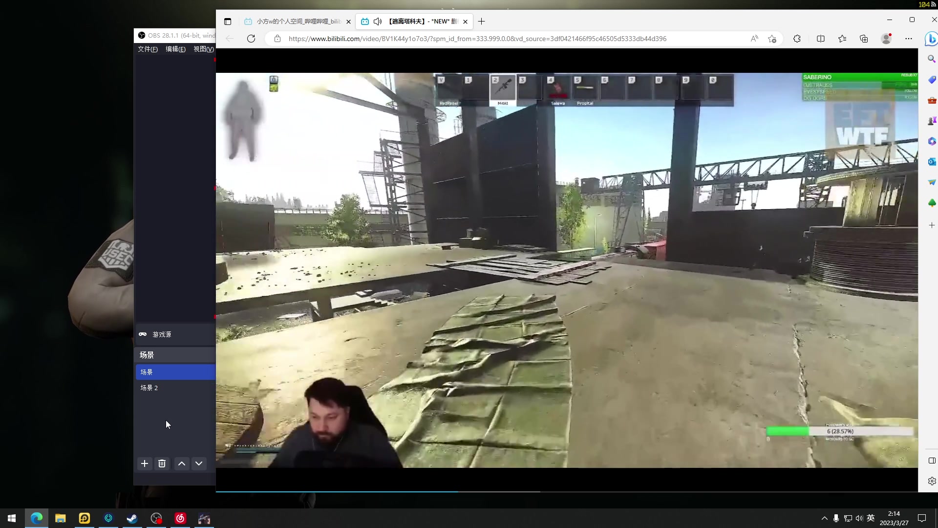Open sidebar Tools briefcase
The height and width of the screenshot is (528, 938).
(x=932, y=100)
